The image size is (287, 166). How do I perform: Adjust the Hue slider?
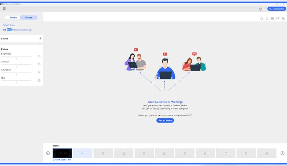16,81
